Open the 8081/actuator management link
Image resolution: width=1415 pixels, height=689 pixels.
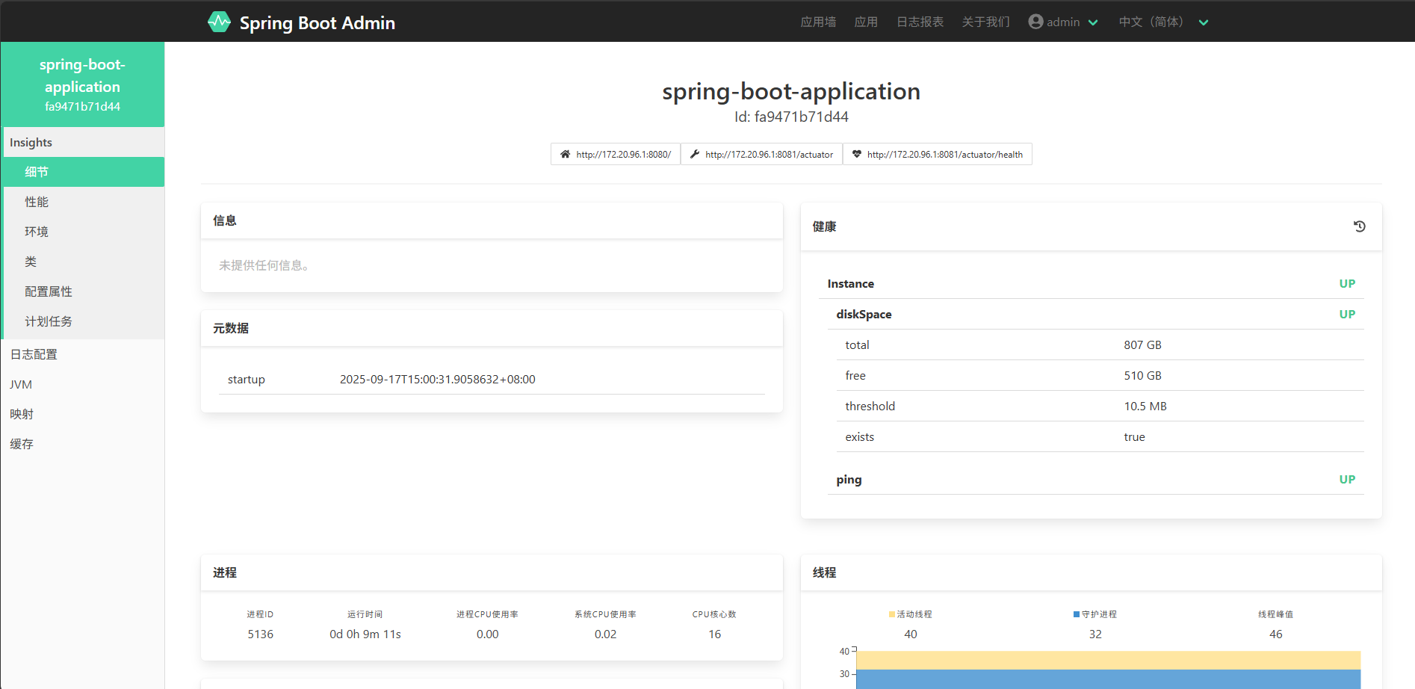coord(761,154)
